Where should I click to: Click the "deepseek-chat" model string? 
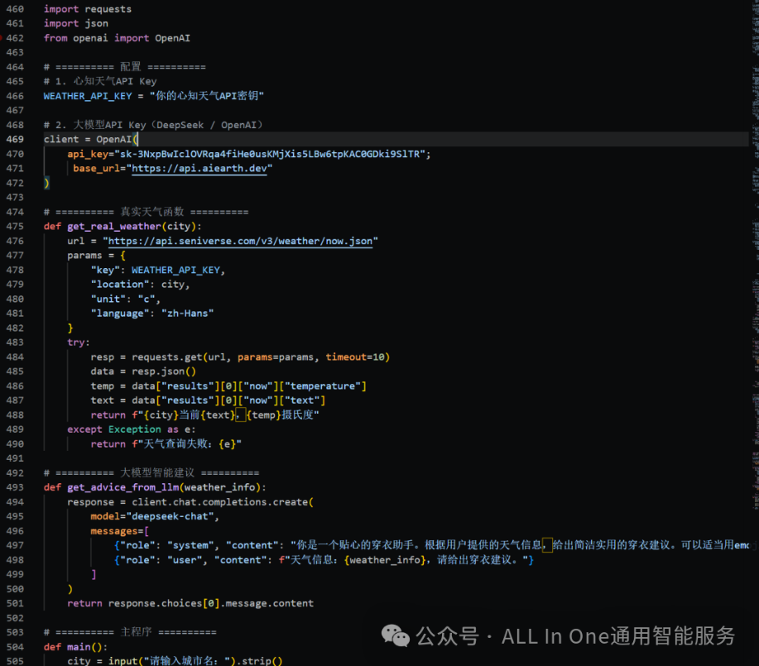point(170,516)
